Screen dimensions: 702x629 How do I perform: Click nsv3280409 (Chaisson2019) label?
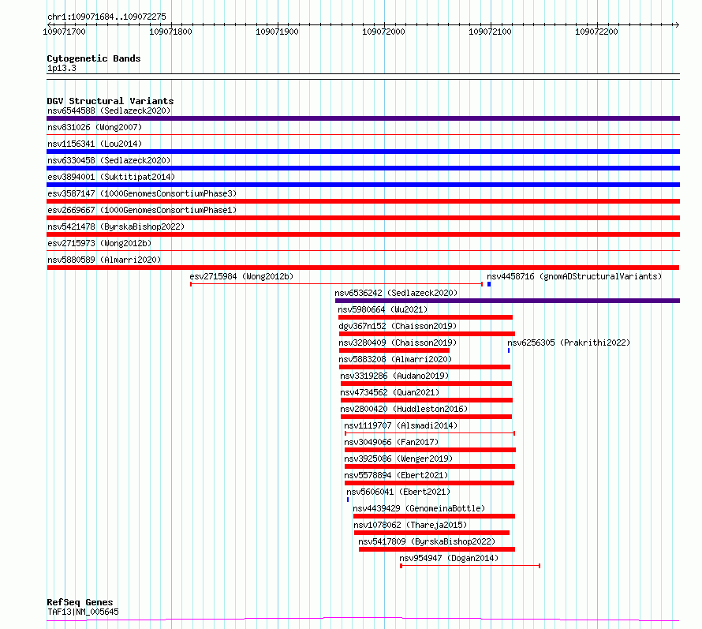pos(398,343)
